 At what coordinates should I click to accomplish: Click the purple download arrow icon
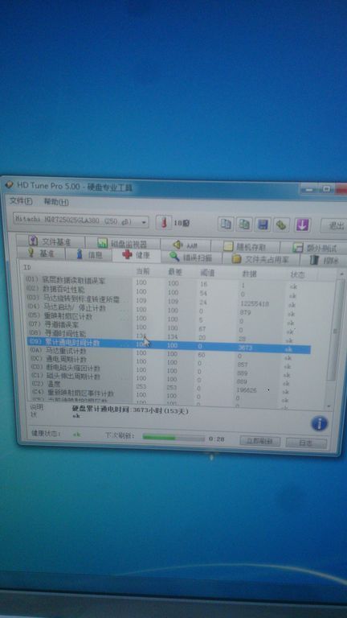(302, 225)
